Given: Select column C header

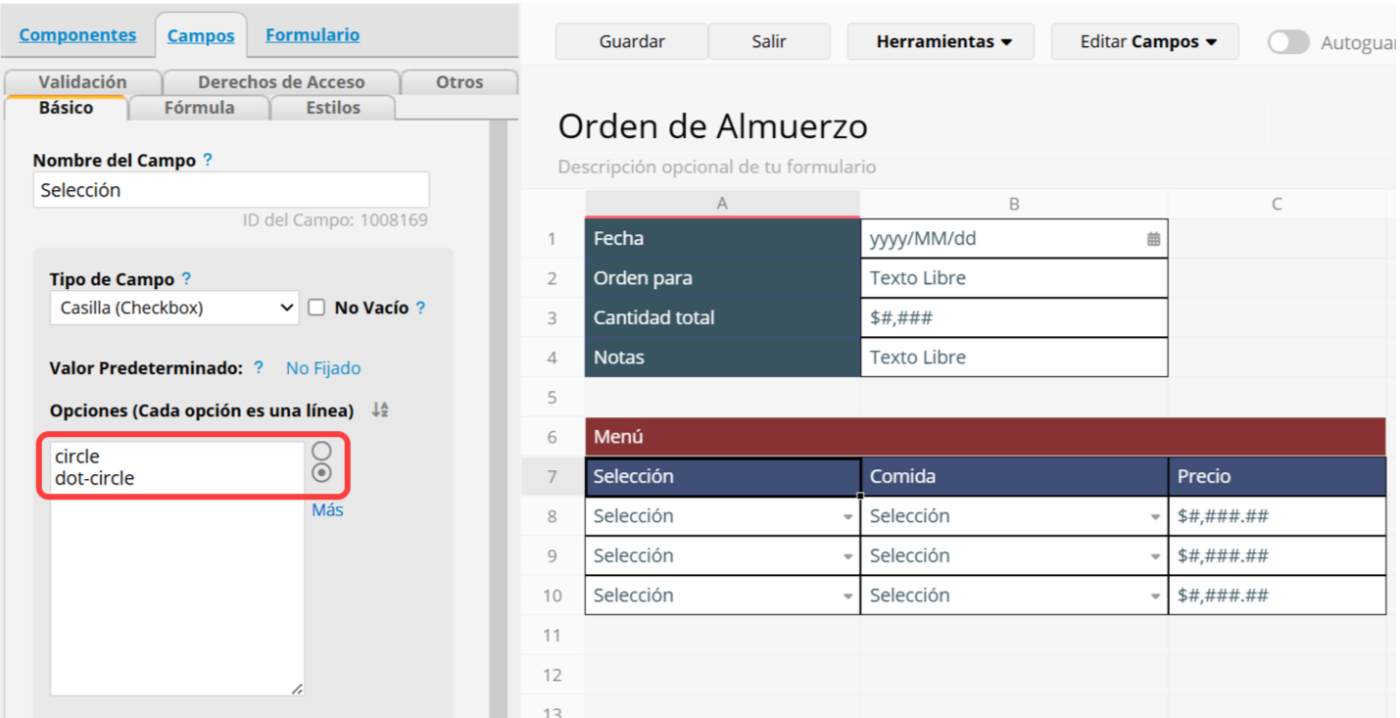Looking at the screenshot, I should point(1277,204).
